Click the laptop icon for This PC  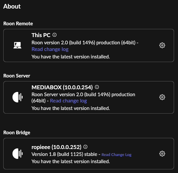(x=17, y=45)
